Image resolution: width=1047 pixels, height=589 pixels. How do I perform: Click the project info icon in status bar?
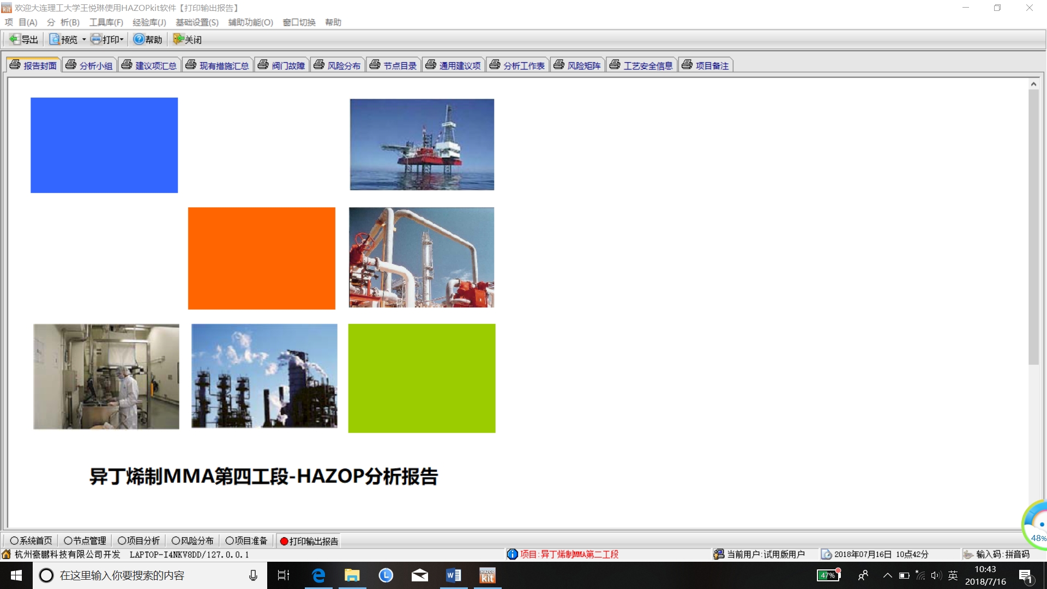(x=512, y=554)
